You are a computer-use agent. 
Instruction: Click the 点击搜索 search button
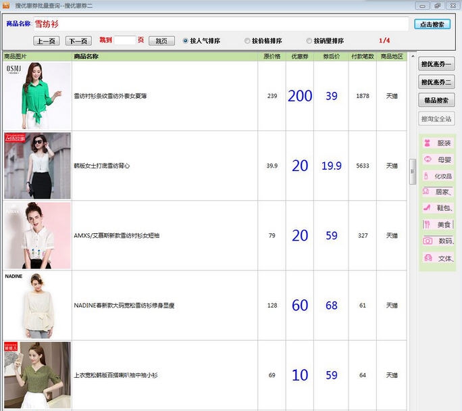(x=432, y=24)
